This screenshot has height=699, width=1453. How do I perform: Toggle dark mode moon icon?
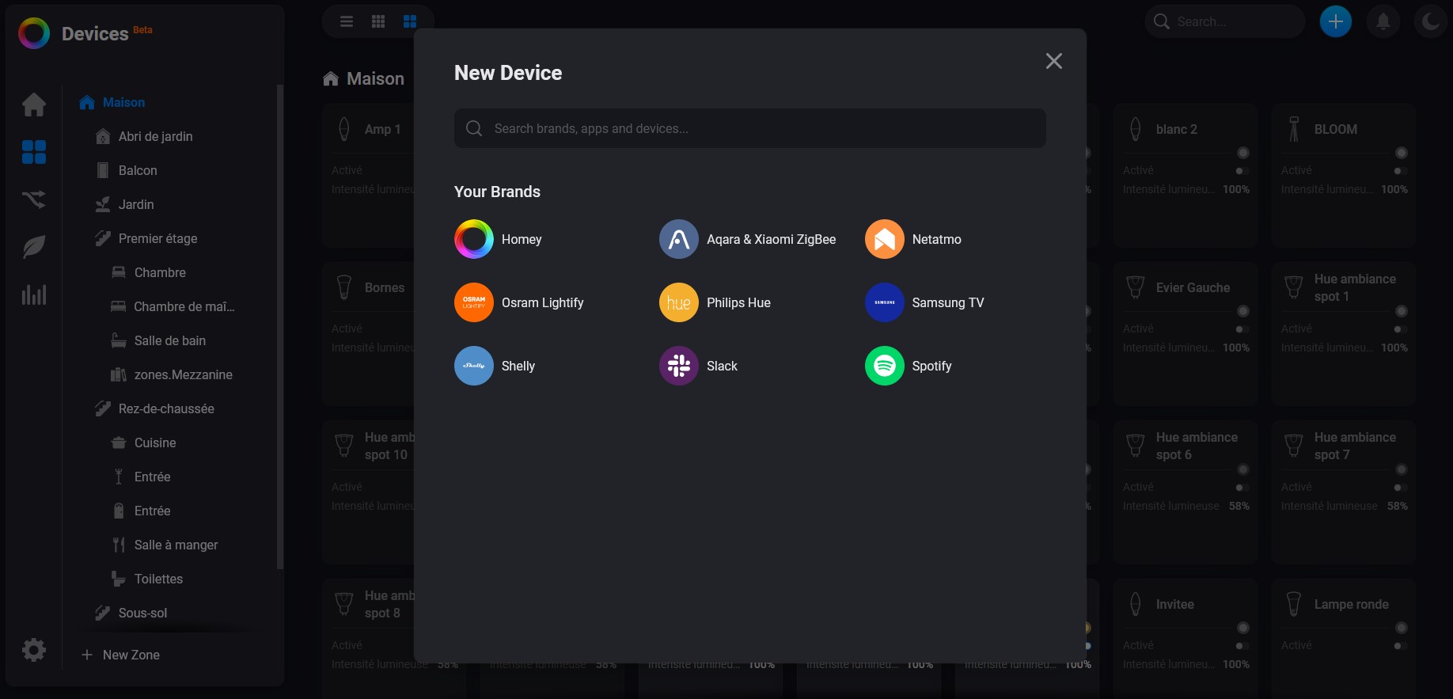tap(1431, 21)
